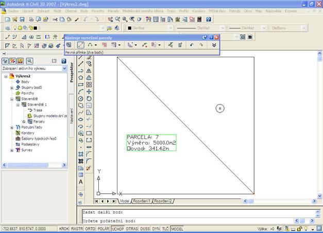This screenshot has width=323, height=233.
Task: Collapse the Staveniště 1 node
Action: pyautogui.click(x=18, y=105)
